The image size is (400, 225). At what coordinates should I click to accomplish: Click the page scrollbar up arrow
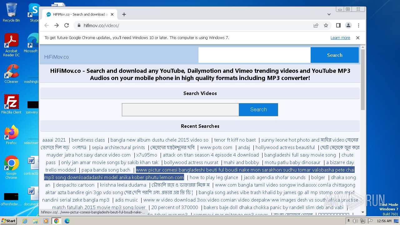pyautogui.click(x=362, y=47)
